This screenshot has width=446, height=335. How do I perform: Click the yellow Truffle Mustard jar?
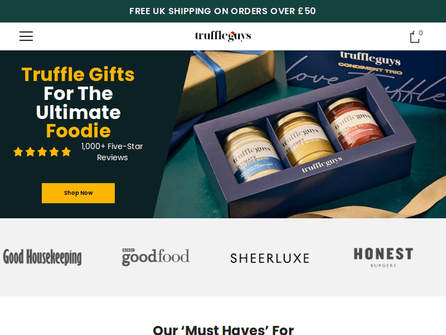[303, 138]
